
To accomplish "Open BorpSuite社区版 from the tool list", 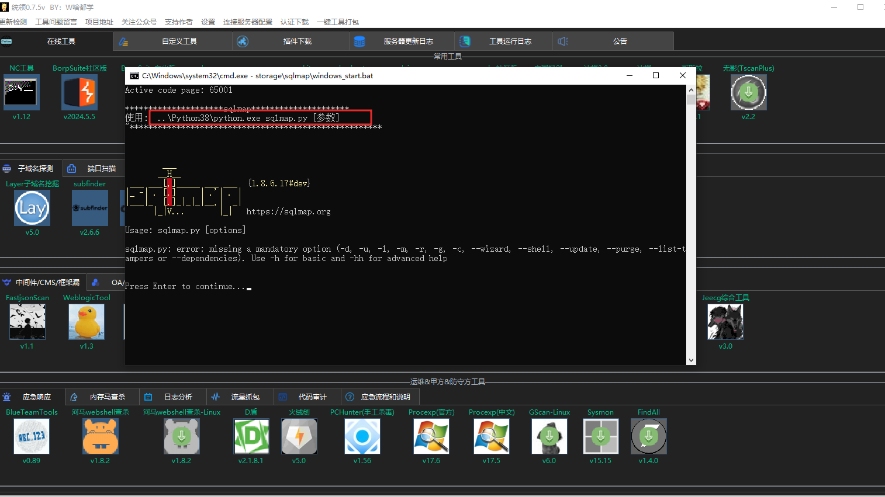I will pyautogui.click(x=79, y=92).
